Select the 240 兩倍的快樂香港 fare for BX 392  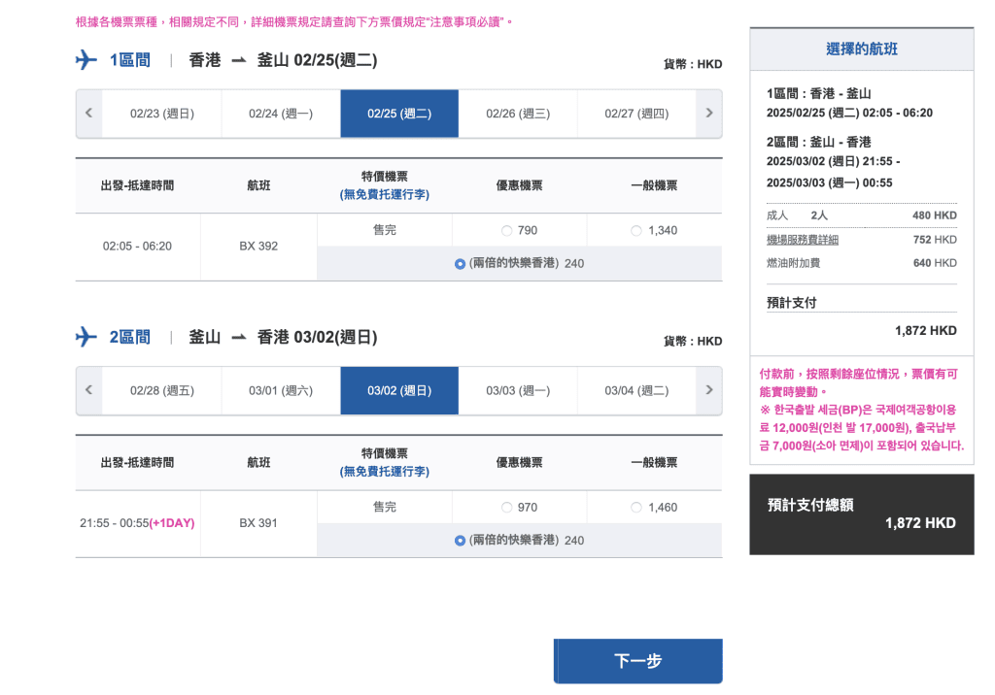pos(460,263)
